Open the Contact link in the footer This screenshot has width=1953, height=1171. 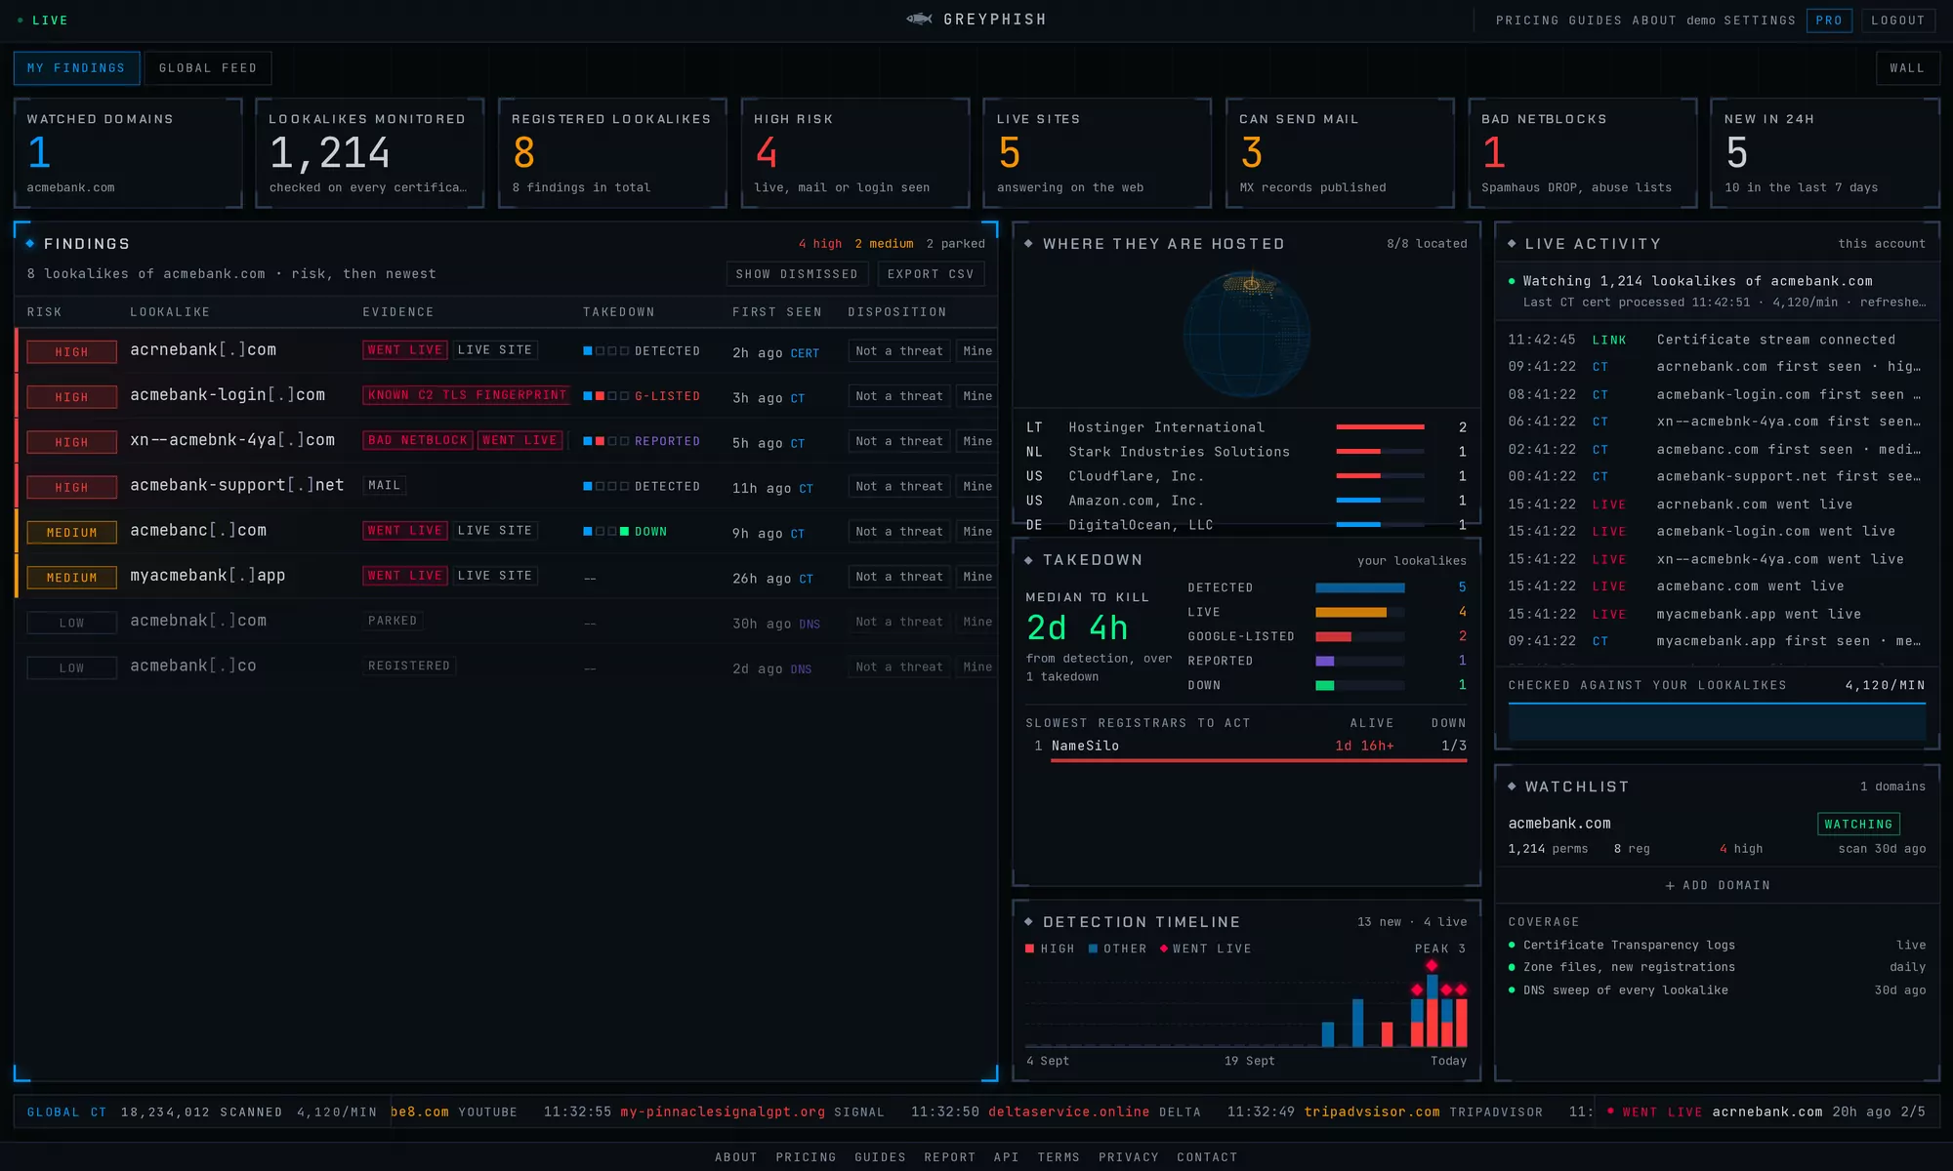click(1207, 1157)
